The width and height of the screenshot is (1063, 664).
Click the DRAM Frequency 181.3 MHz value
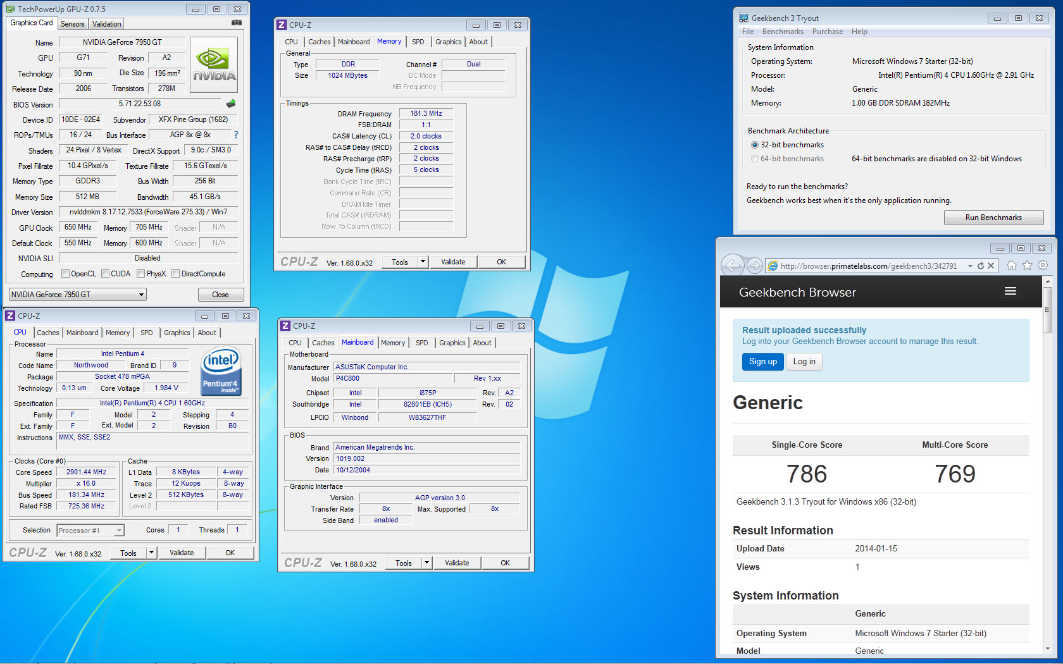[x=426, y=114]
